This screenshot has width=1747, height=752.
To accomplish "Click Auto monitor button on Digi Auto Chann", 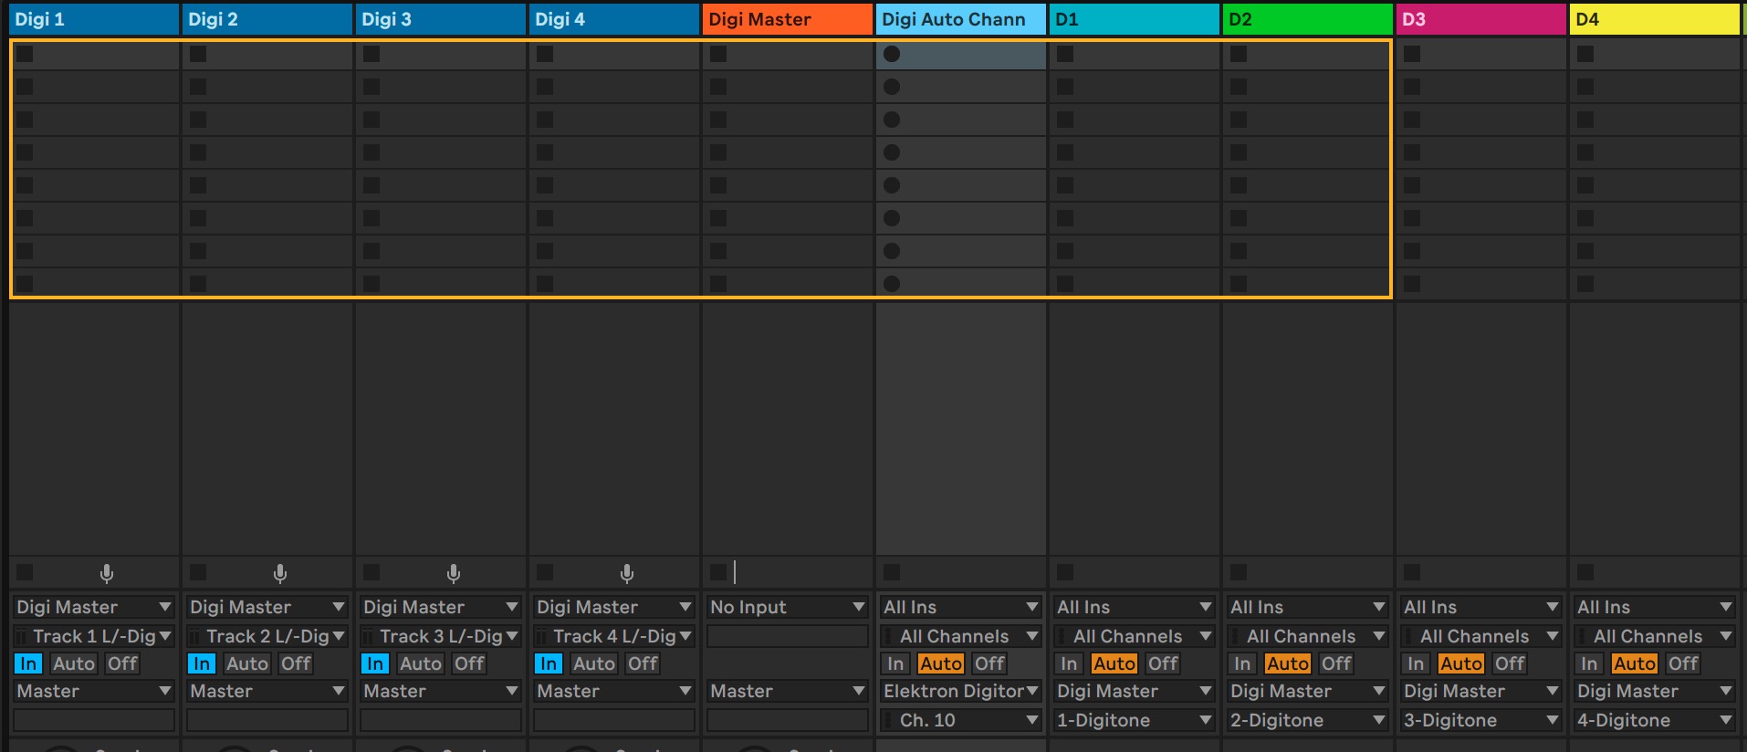I will coord(940,663).
